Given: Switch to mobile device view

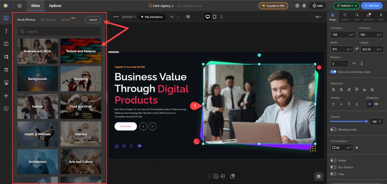Looking at the screenshot, I should point(221,17).
